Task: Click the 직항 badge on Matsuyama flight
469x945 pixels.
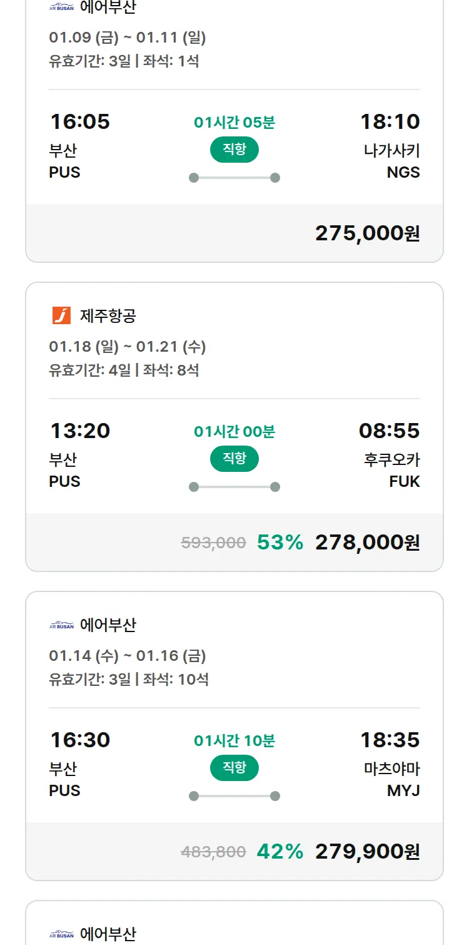Action: pyautogui.click(x=234, y=768)
